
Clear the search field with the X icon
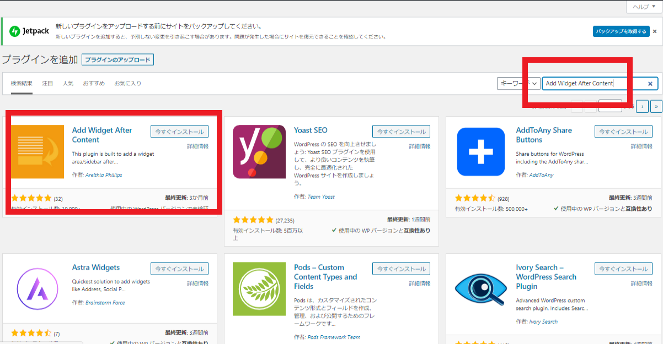(x=650, y=84)
